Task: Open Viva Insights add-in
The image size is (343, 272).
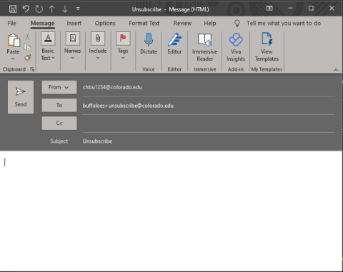Action: 236,47
